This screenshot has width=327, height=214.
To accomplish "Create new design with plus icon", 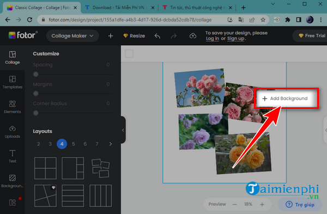I will coord(111,36).
